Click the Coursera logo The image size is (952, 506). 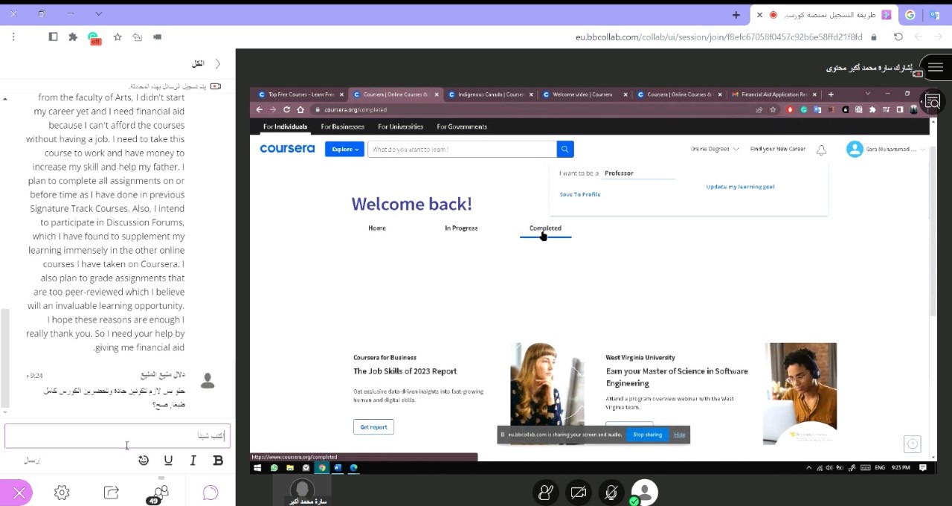tap(287, 149)
